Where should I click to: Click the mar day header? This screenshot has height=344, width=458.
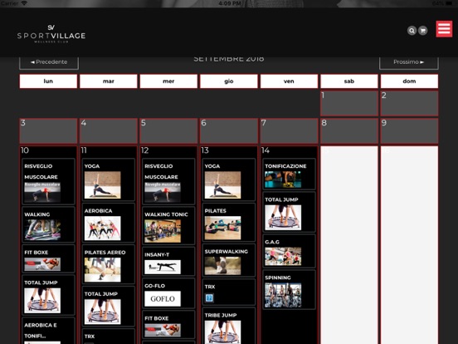coord(109,81)
